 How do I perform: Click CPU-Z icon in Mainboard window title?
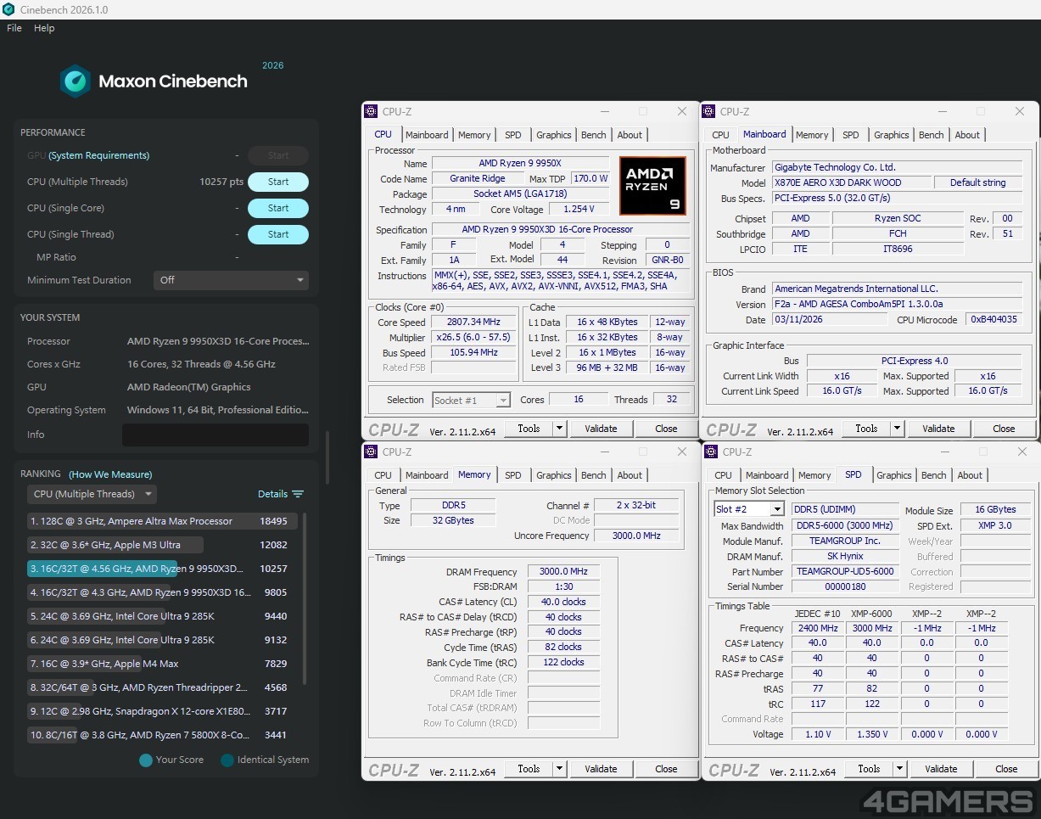tap(708, 111)
